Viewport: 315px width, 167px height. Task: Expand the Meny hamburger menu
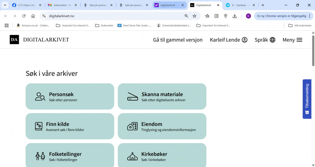coord(292,40)
